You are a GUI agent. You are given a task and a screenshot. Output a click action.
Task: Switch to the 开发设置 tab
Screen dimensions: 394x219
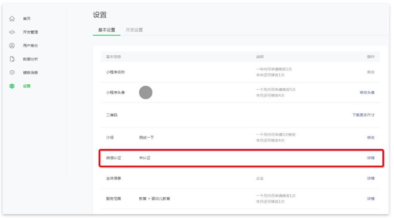pos(134,30)
